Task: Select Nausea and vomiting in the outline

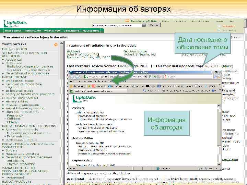Action: (22, 154)
